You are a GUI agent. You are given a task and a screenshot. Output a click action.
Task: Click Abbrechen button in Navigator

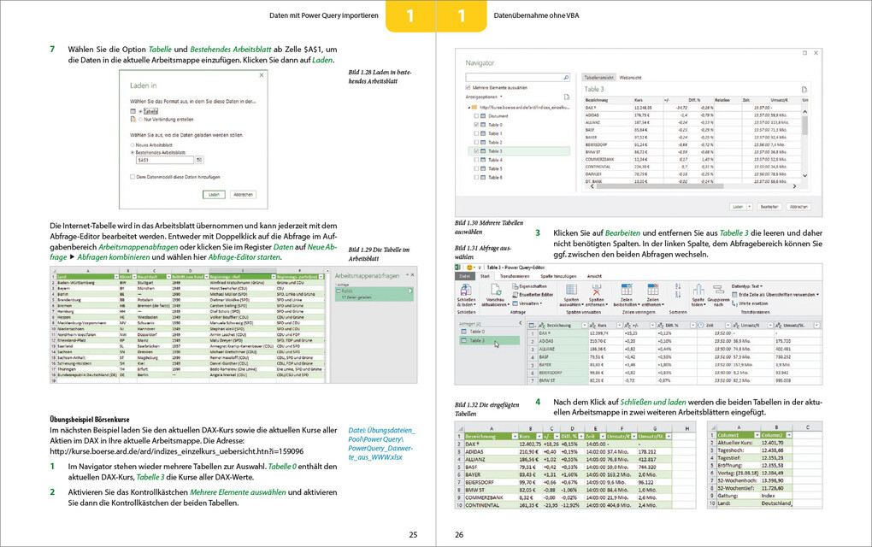(798, 206)
